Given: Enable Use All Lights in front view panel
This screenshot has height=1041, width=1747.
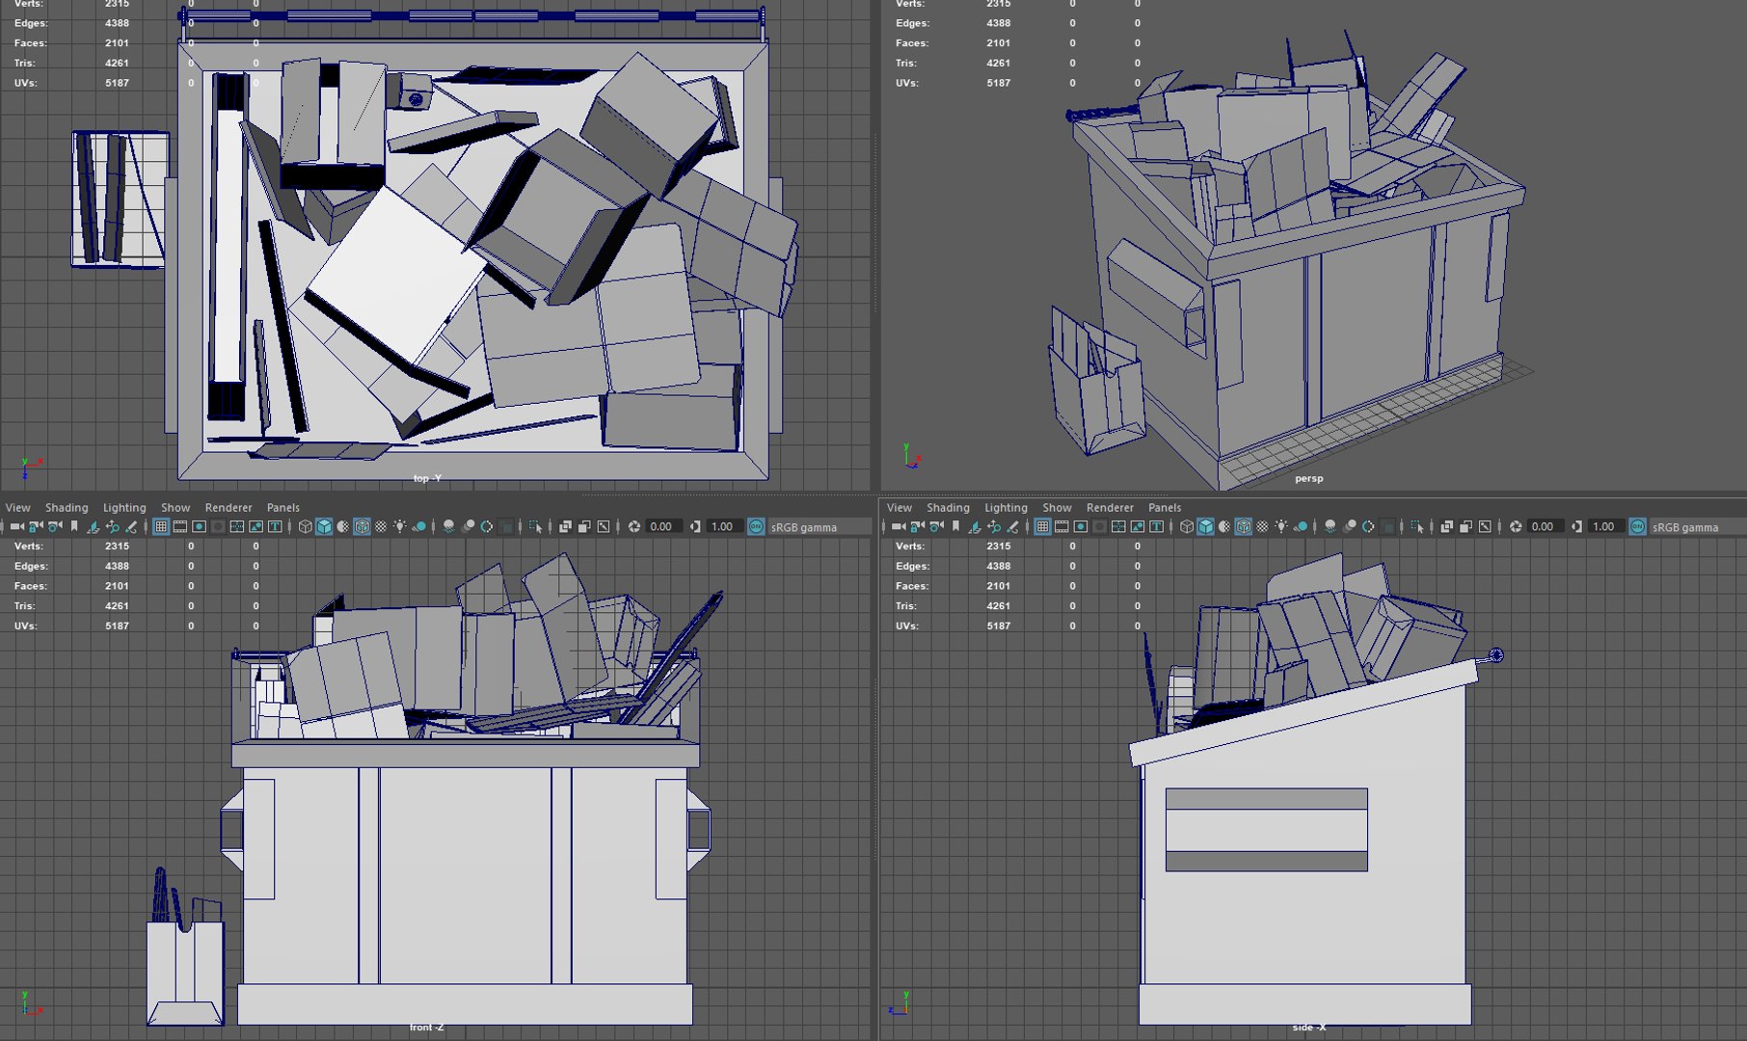Looking at the screenshot, I should tap(400, 527).
